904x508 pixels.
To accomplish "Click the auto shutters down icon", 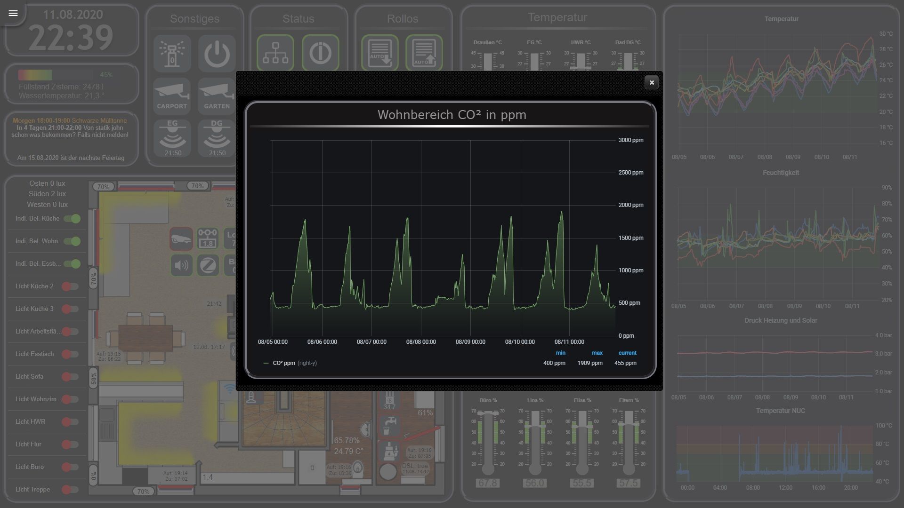I will pyautogui.click(x=380, y=53).
